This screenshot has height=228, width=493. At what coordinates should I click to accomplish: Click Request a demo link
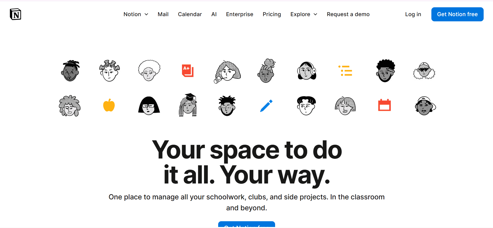point(348,14)
